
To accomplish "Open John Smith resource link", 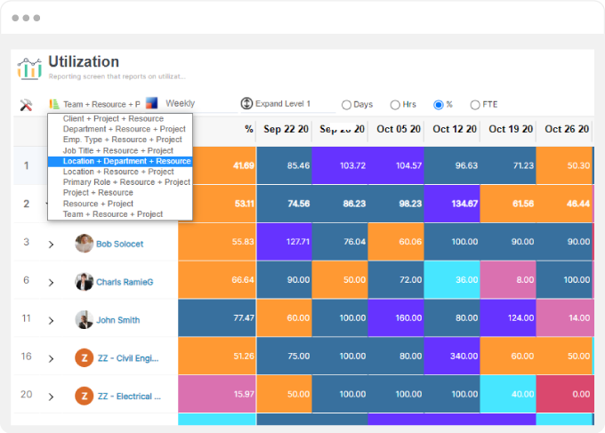I will 118,320.
